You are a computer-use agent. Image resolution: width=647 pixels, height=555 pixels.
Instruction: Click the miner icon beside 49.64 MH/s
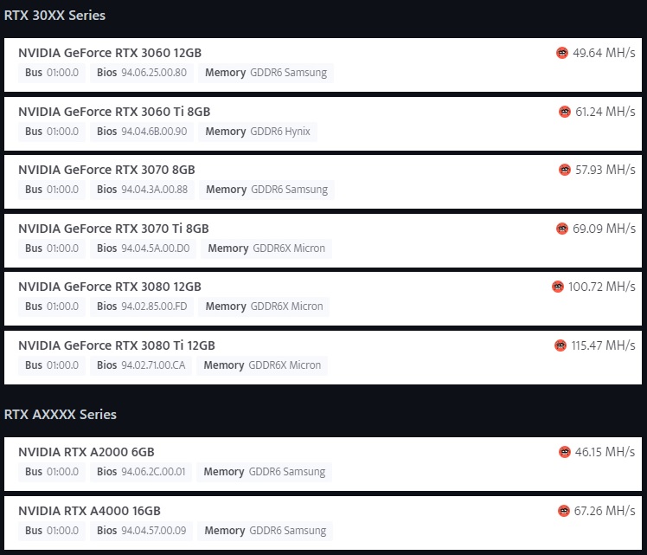pos(562,53)
